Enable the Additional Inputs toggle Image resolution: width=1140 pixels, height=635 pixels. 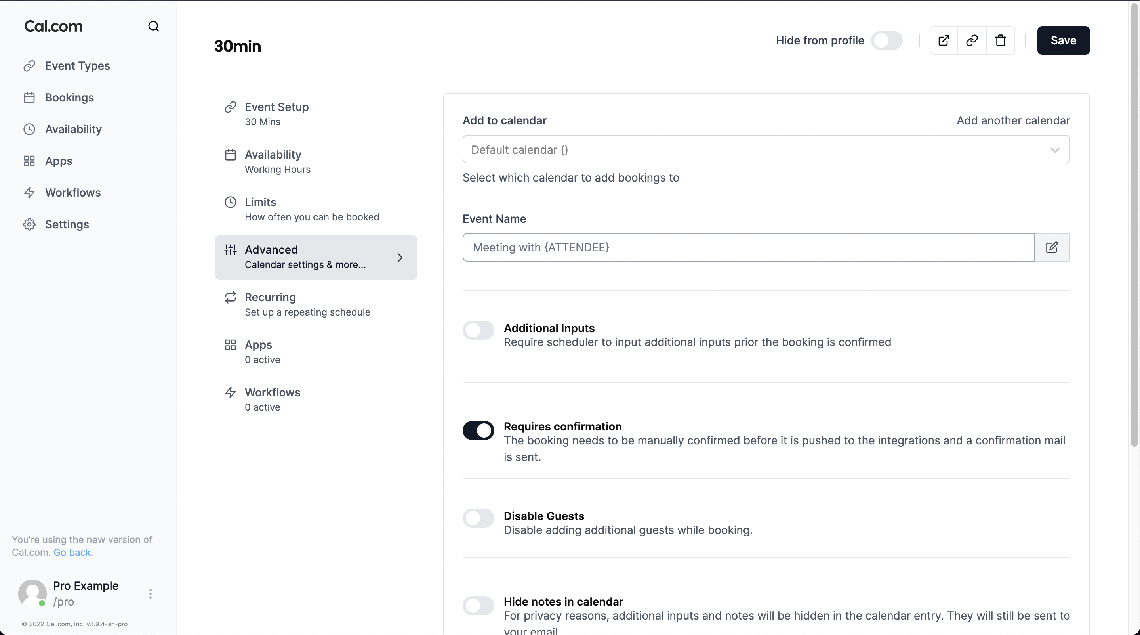click(x=478, y=330)
